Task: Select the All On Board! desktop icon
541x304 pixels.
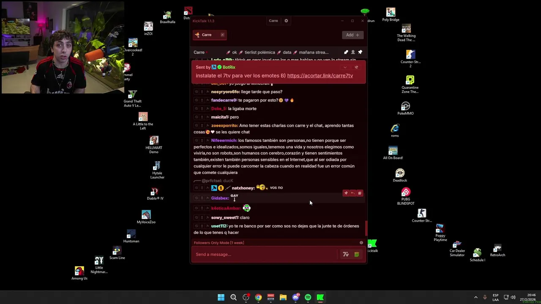Action: point(393,153)
